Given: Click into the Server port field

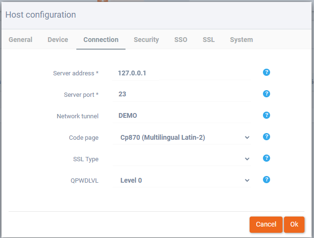Looking at the screenshot, I should tap(182, 94).
